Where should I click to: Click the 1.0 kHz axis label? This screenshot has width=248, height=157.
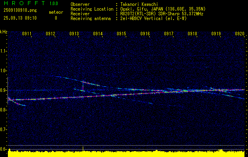(3, 71)
